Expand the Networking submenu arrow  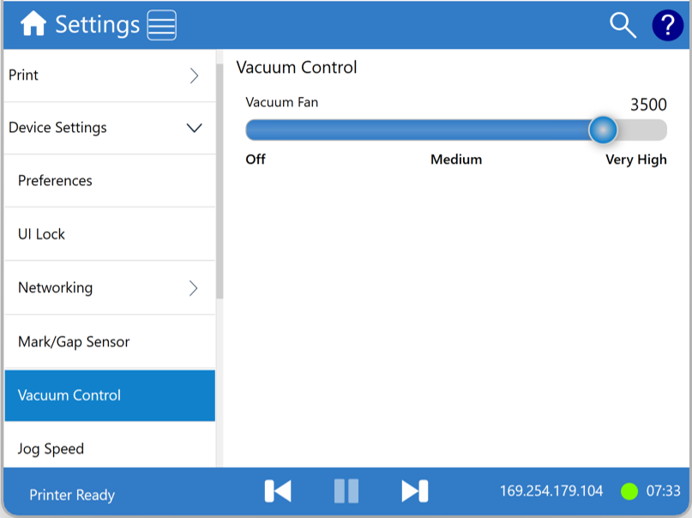point(194,288)
